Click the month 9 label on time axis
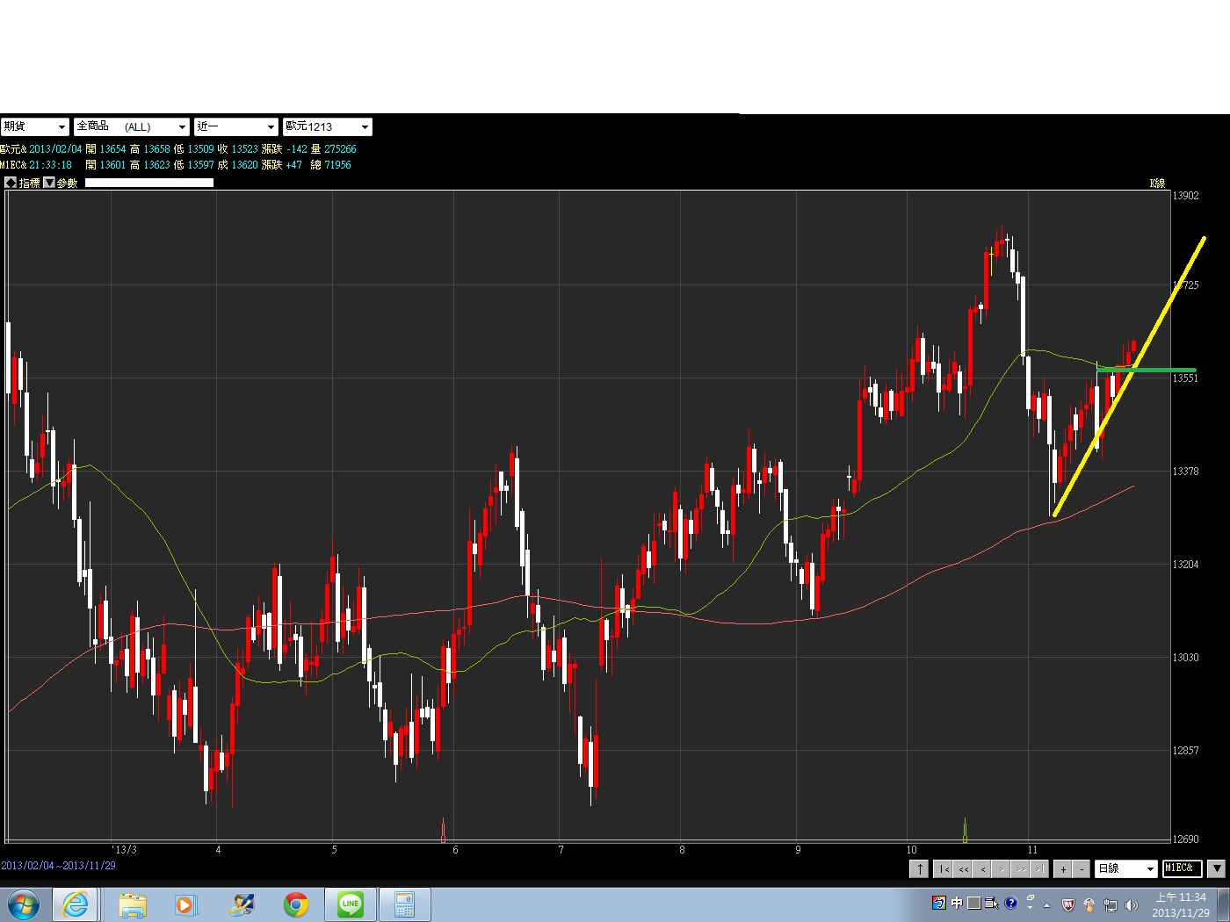This screenshot has width=1230, height=922. pyautogui.click(x=798, y=850)
